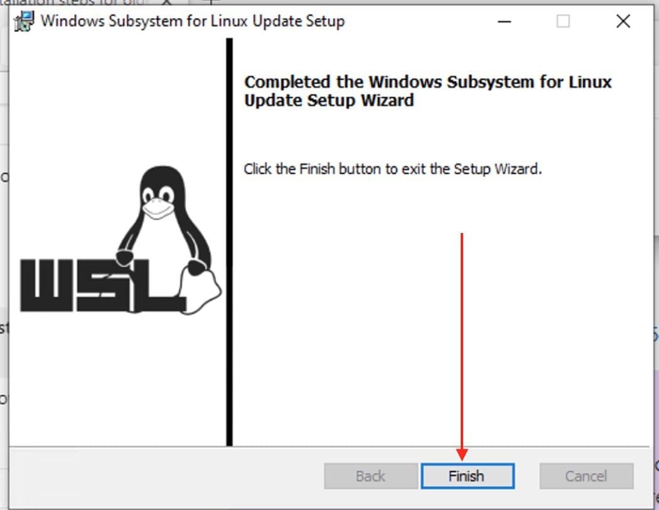Click the Finish button to exit setup

468,476
